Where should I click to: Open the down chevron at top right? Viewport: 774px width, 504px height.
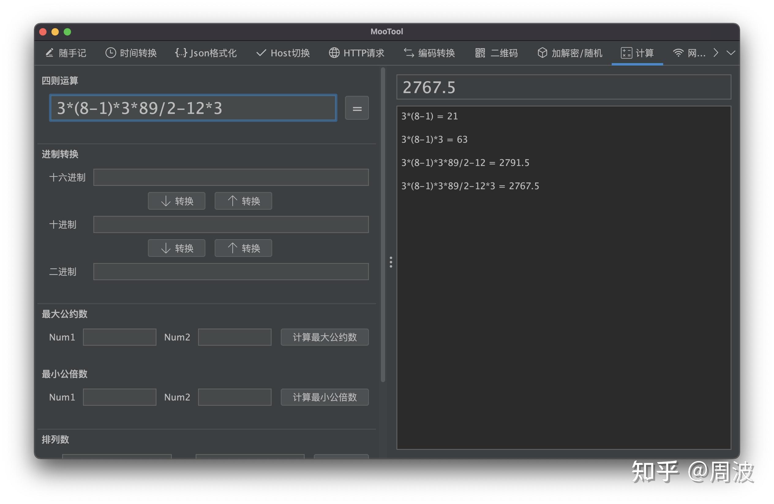pos(731,53)
